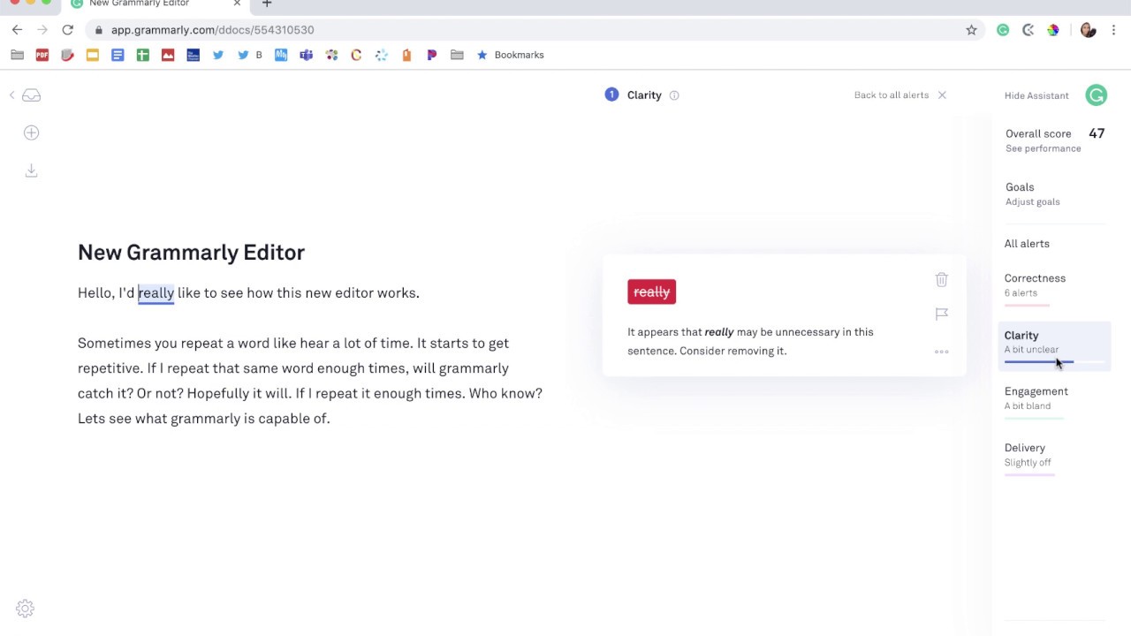This screenshot has width=1131, height=636.
Task: Open the yellow Google Slides bookmark icon
Action: tap(93, 55)
